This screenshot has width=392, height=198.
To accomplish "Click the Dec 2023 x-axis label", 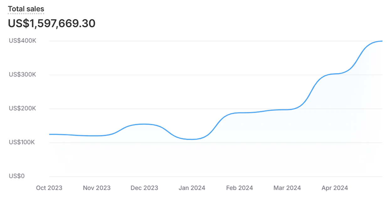I will pyautogui.click(x=144, y=188).
